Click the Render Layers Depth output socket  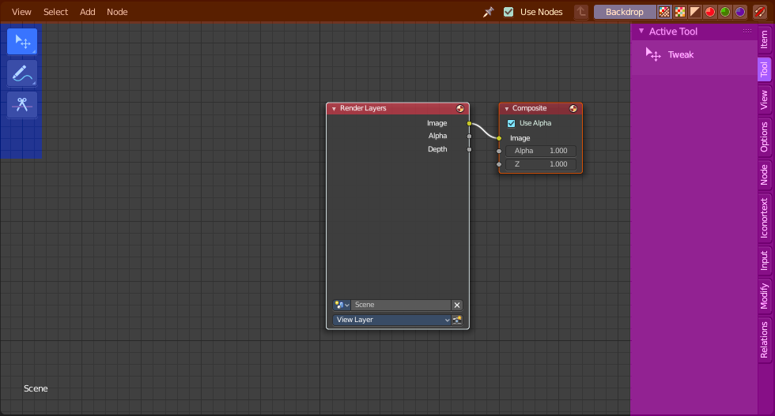[x=469, y=149]
